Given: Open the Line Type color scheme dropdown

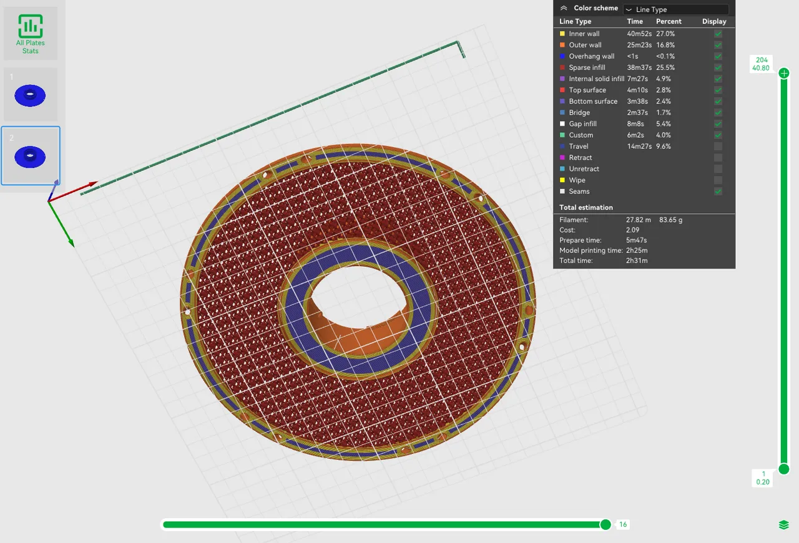Looking at the screenshot, I should coord(675,9).
